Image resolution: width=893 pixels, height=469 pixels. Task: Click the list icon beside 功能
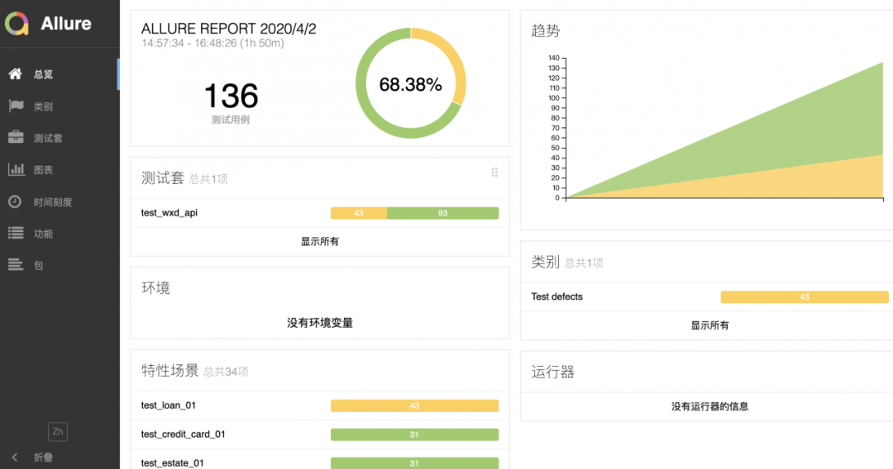(16, 233)
